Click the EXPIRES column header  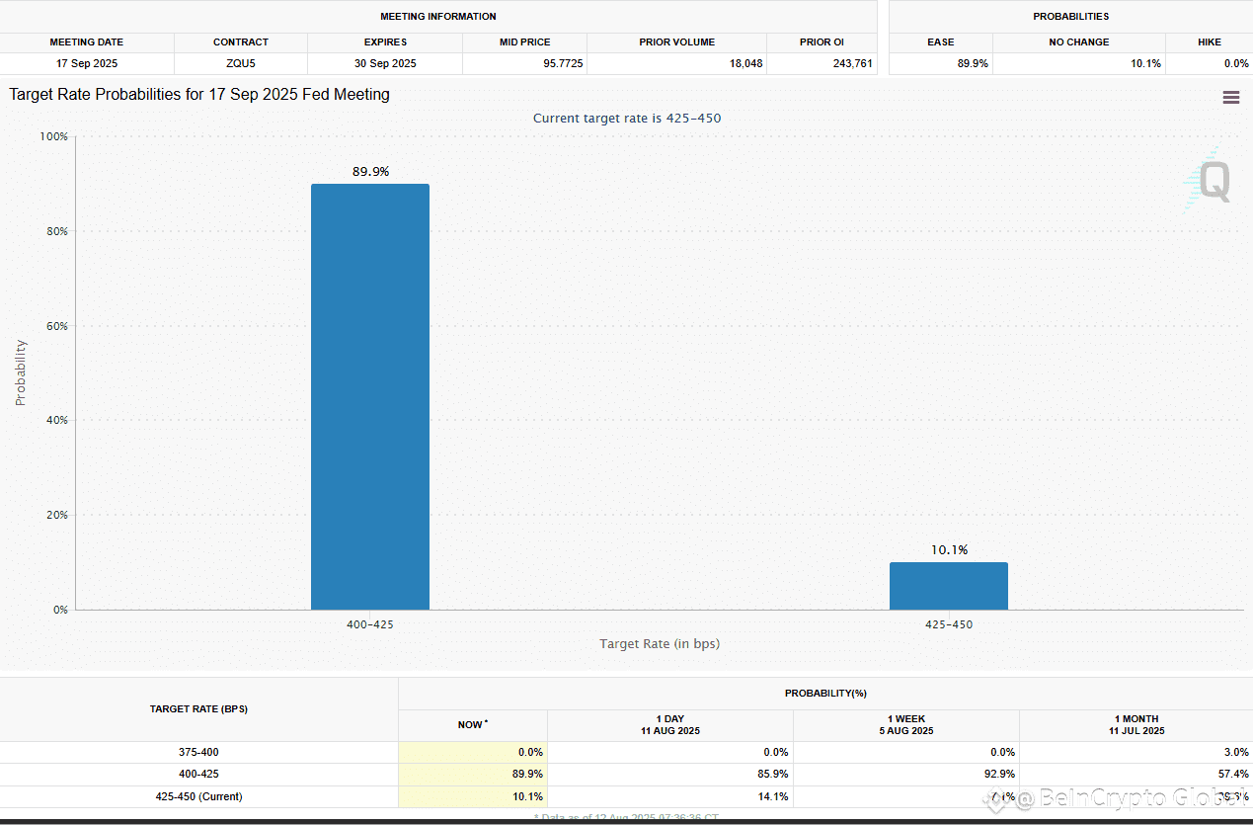(x=385, y=42)
